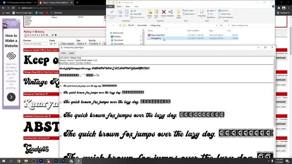Screen dimensions: 292x164
Task: Switch to Photography Studio Design Chrome tab
Action: click(19, 3)
